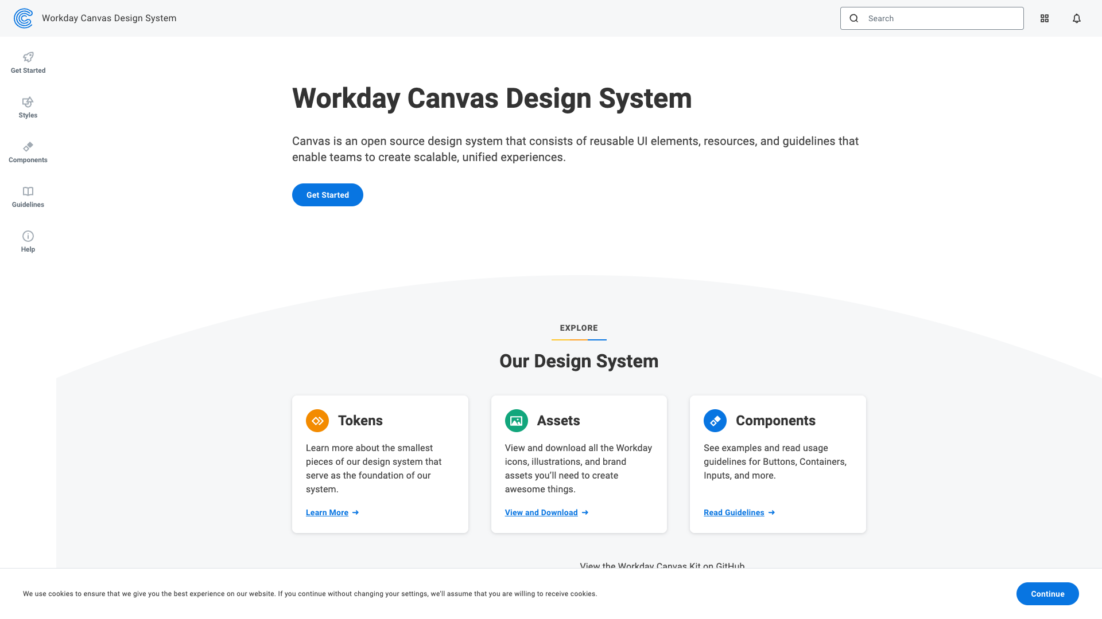Open the Guidelines book icon
Image resolution: width=1102 pixels, height=619 pixels.
click(x=28, y=191)
